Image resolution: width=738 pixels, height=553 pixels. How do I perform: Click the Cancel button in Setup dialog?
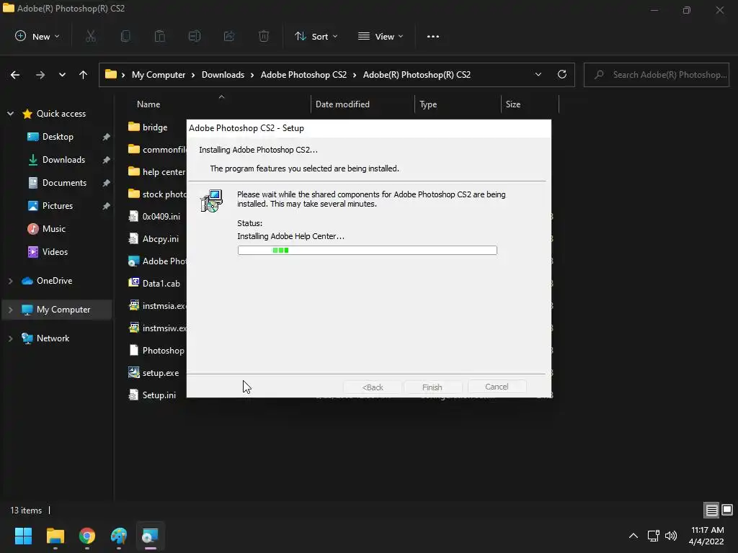coord(497,387)
